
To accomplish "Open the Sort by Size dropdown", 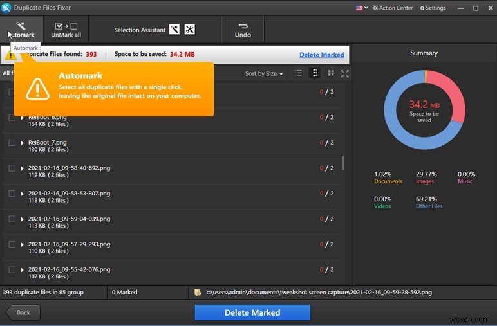I will coord(264,73).
